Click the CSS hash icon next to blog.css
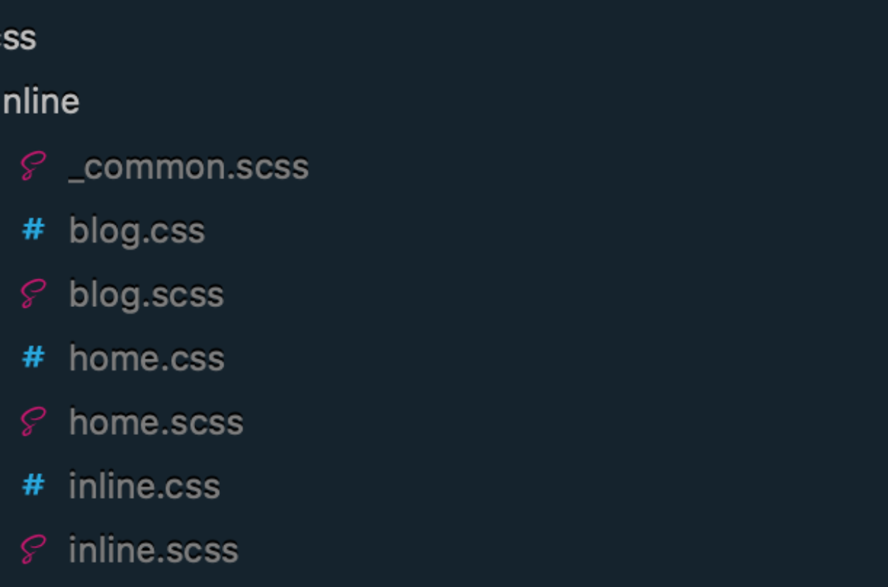This screenshot has height=587, width=888. click(x=33, y=230)
